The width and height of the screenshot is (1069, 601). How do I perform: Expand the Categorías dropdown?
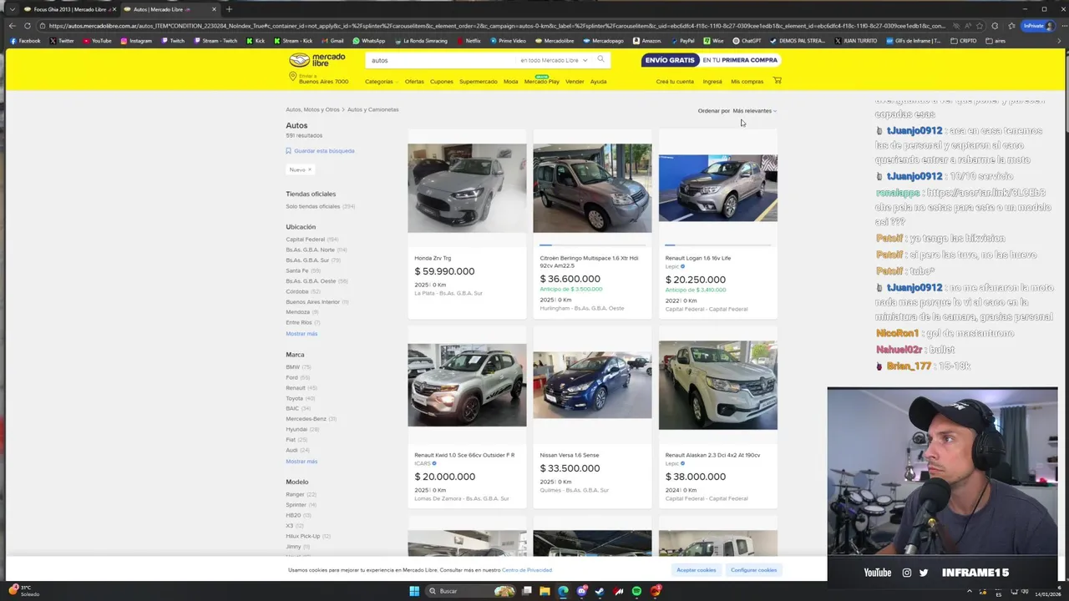[381, 82]
